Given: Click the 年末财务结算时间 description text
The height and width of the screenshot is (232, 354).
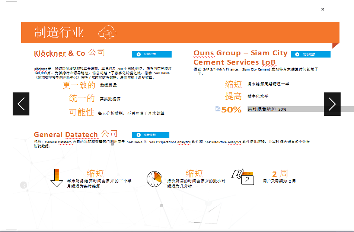Looking at the screenshot, I should 99,183.
